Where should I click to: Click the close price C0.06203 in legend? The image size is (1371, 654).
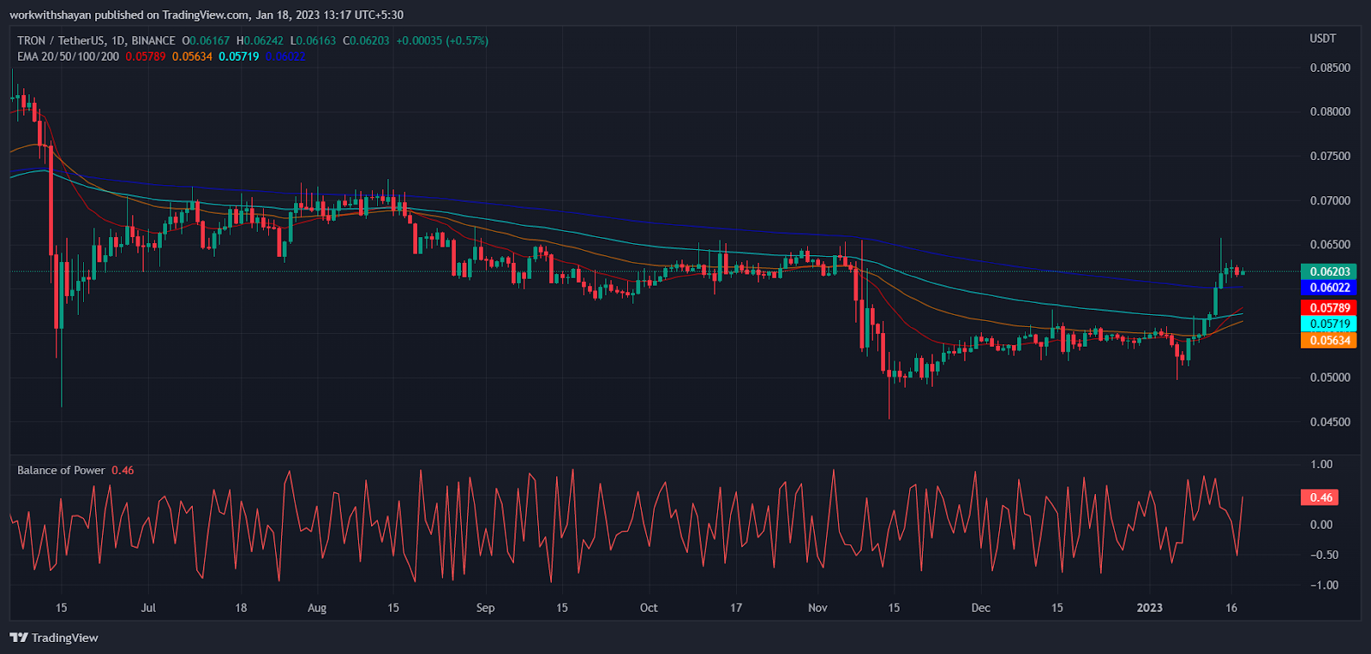pos(366,40)
